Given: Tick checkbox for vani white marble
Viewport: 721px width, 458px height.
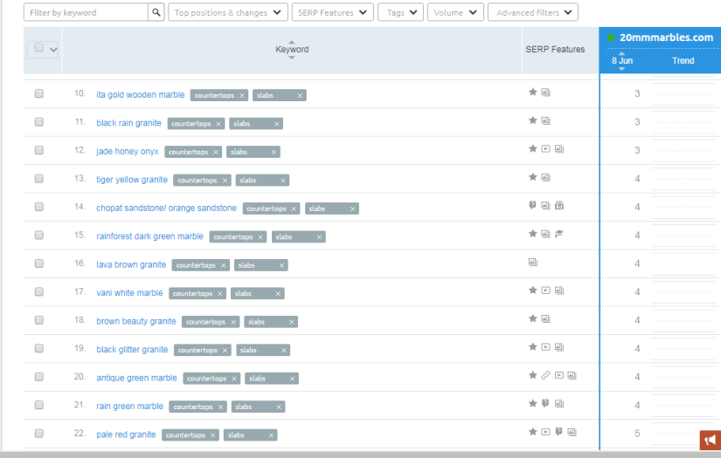Looking at the screenshot, I should point(39,291).
